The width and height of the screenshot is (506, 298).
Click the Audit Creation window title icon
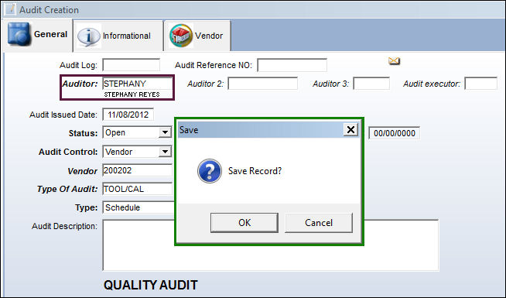10,9
